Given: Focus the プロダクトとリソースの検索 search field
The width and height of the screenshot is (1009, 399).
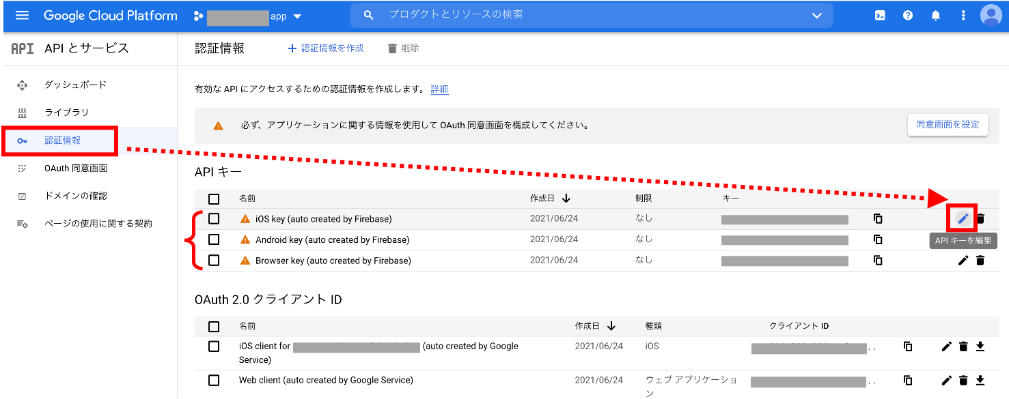Looking at the screenshot, I should click(592, 15).
